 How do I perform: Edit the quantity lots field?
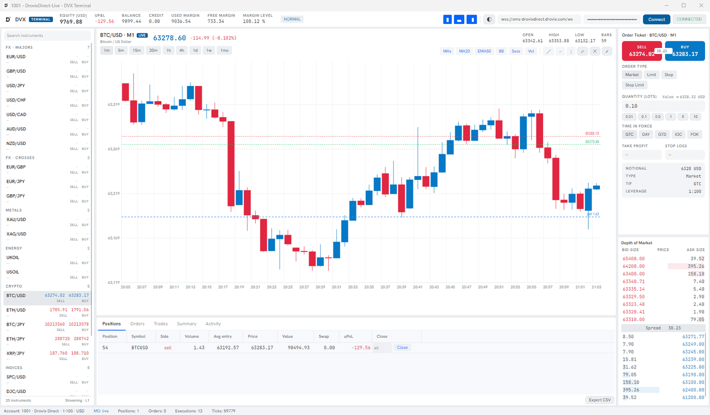click(x=663, y=106)
